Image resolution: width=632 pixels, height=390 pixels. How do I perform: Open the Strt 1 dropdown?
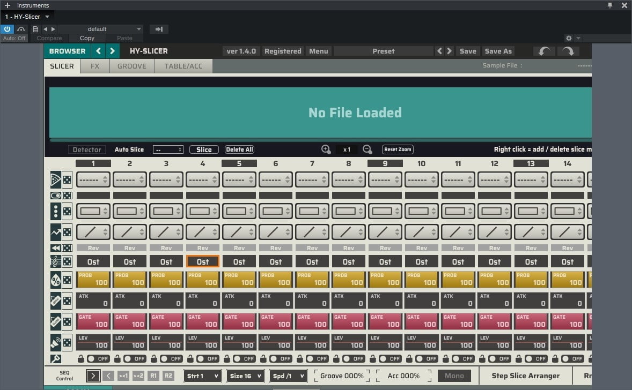coord(202,376)
